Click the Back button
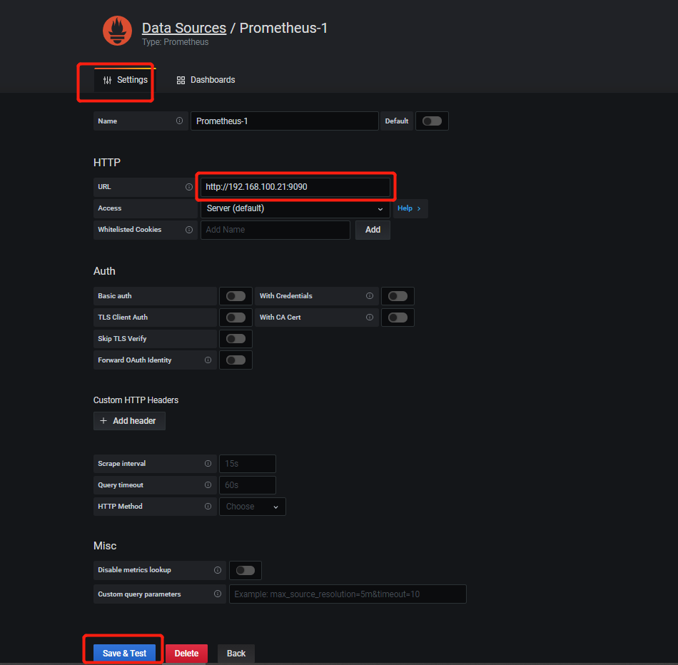678x665 pixels. pyautogui.click(x=236, y=654)
